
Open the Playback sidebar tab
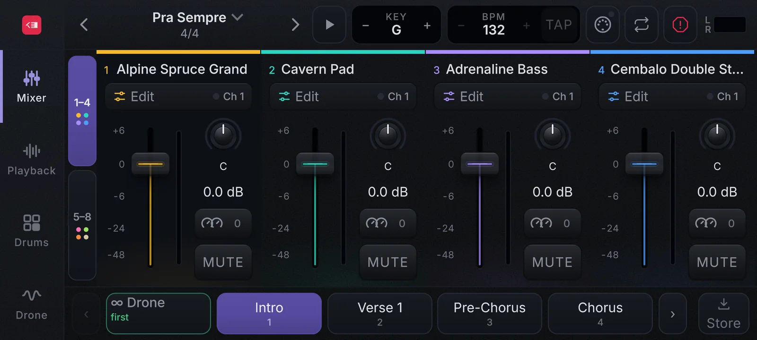coord(32,160)
